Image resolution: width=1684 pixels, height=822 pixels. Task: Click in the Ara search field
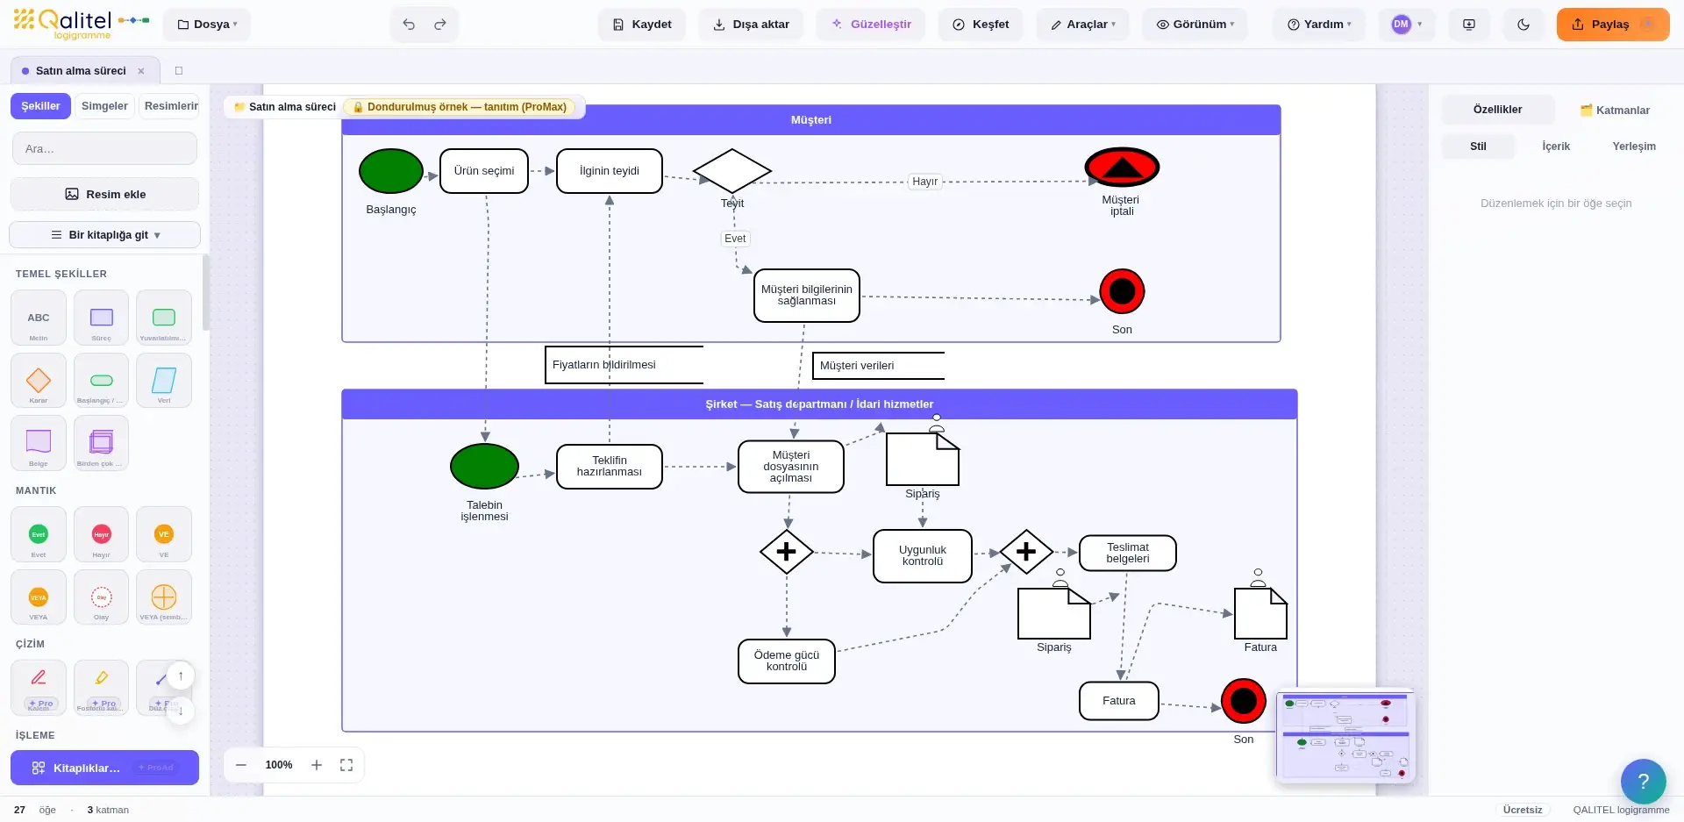point(105,149)
